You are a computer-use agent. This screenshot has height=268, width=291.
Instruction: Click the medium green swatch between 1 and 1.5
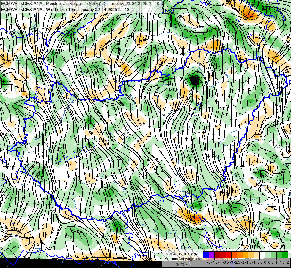click(279, 255)
